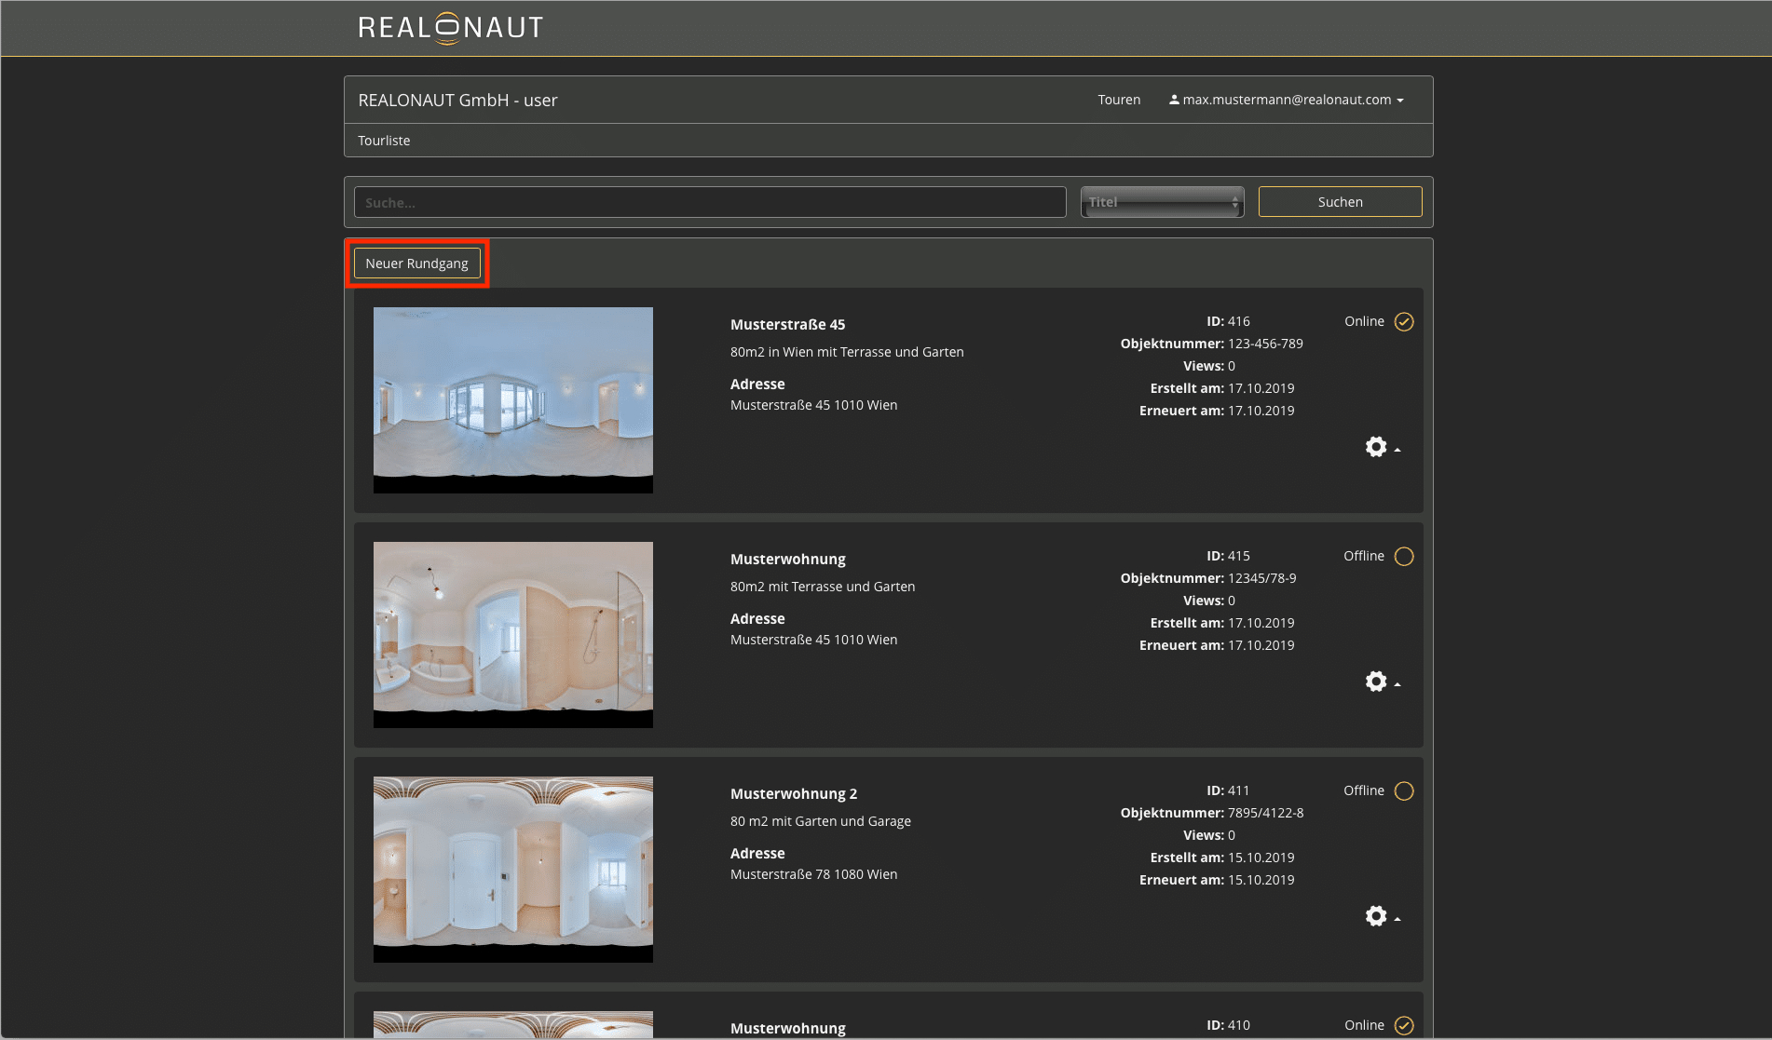Open settings gear for Musterwohnung 2
The image size is (1772, 1040).
[1376, 916]
